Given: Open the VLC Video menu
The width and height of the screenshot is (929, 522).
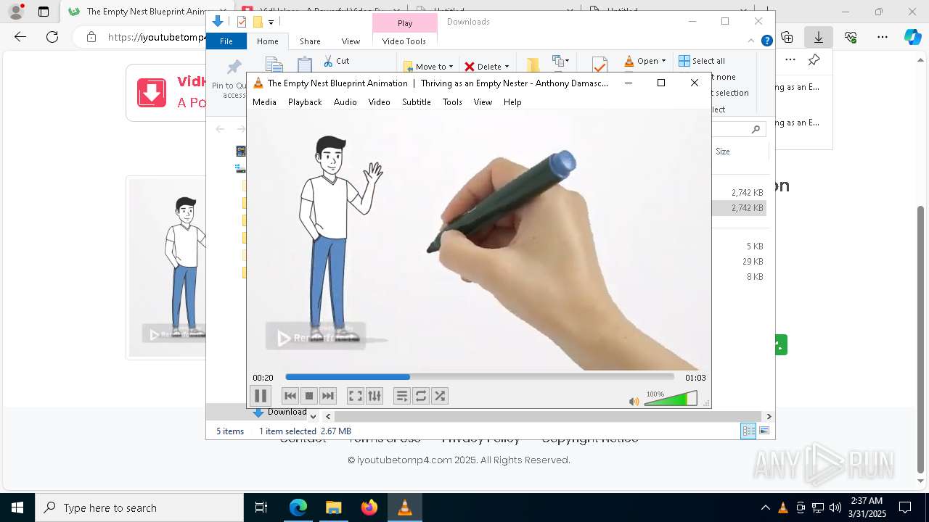Looking at the screenshot, I should (x=380, y=102).
